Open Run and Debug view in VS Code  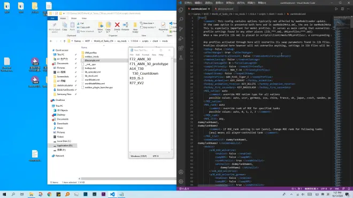181,38
